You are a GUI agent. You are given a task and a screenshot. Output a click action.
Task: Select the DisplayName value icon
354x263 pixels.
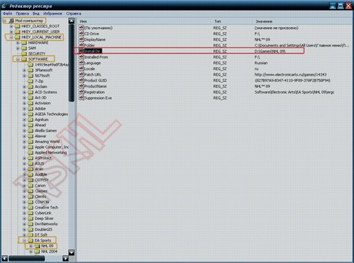click(81, 39)
